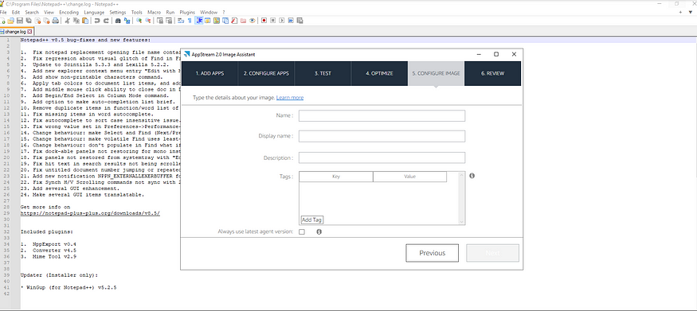Click the Zoom In magnifier icon
Image resolution: width=697 pixels, height=311 pixels.
coord(139,21)
